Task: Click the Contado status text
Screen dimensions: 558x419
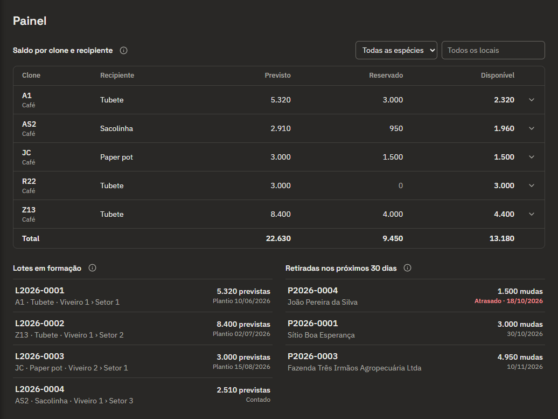Action: point(258,400)
